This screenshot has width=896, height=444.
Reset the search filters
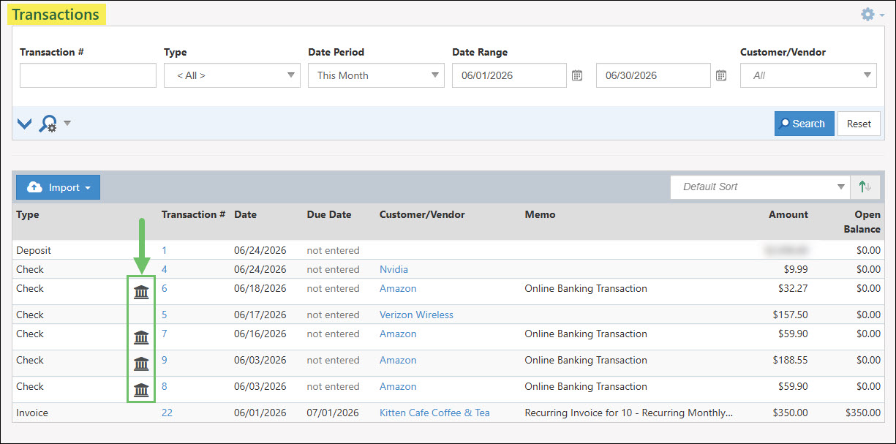(x=859, y=124)
